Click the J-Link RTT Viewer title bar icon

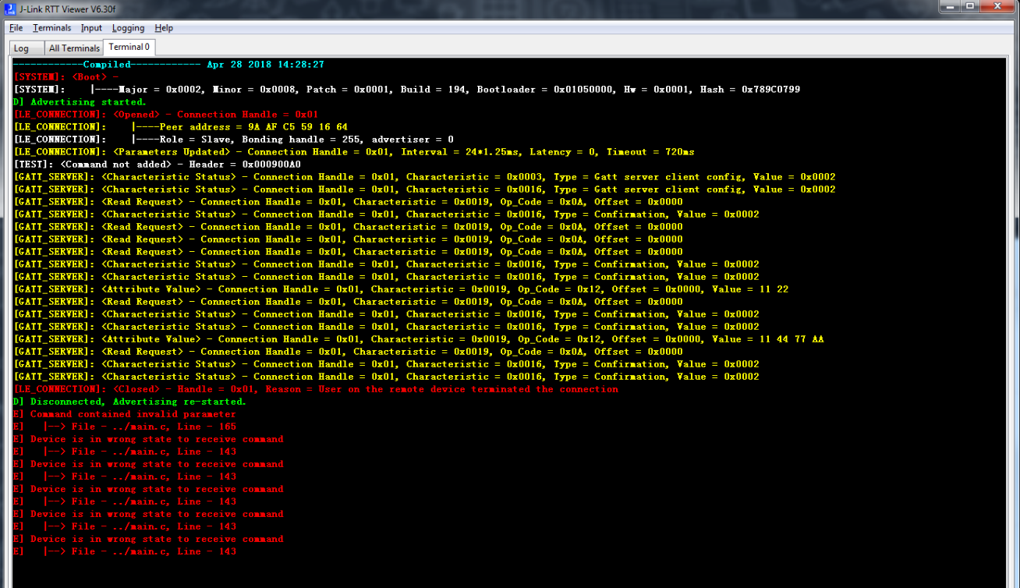coord(10,6)
